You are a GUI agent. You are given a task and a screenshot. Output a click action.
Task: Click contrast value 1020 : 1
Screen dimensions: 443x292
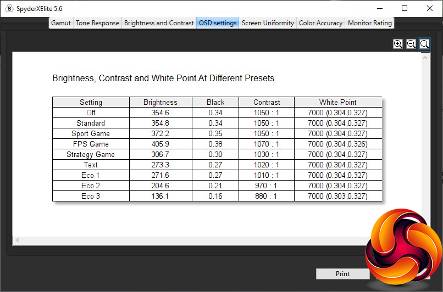pyautogui.click(x=267, y=165)
